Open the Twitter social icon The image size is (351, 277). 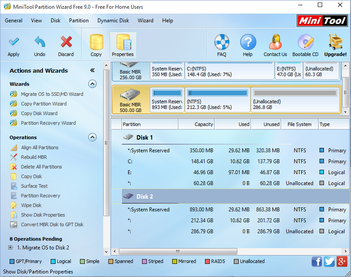click(x=330, y=262)
